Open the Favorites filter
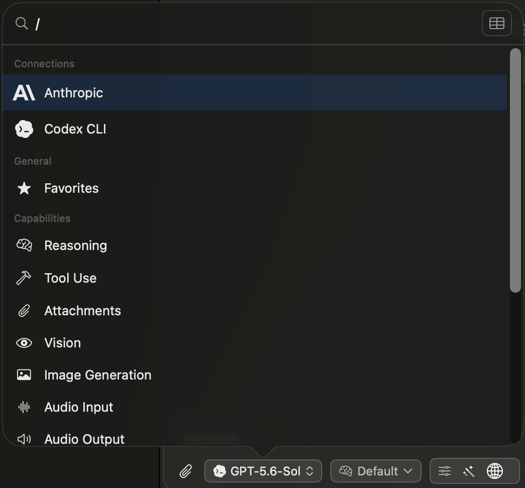Image resolution: width=525 pixels, height=488 pixels. pyautogui.click(x=254, y=188)
